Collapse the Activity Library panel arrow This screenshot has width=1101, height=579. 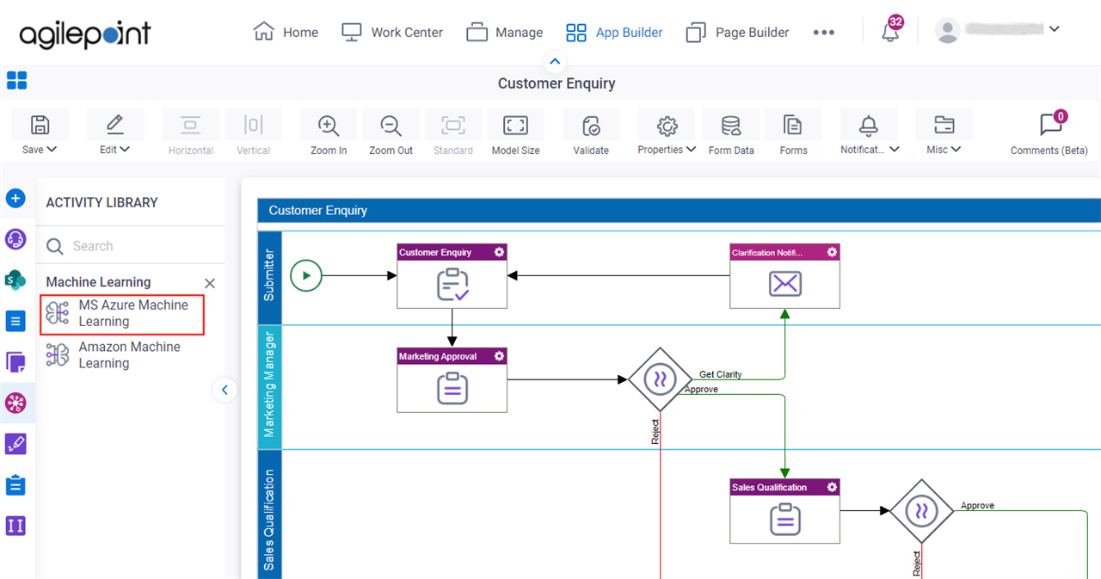(x=225, y=390)
